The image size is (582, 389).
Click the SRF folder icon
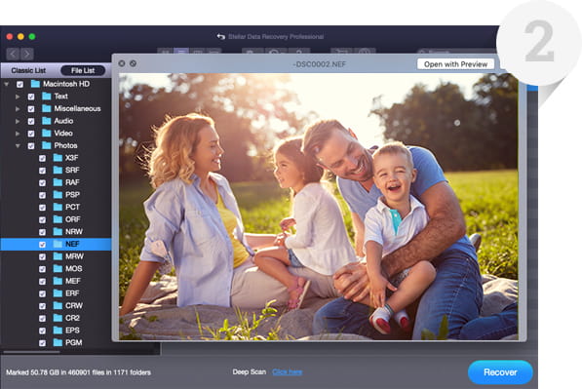click(58, 170)
